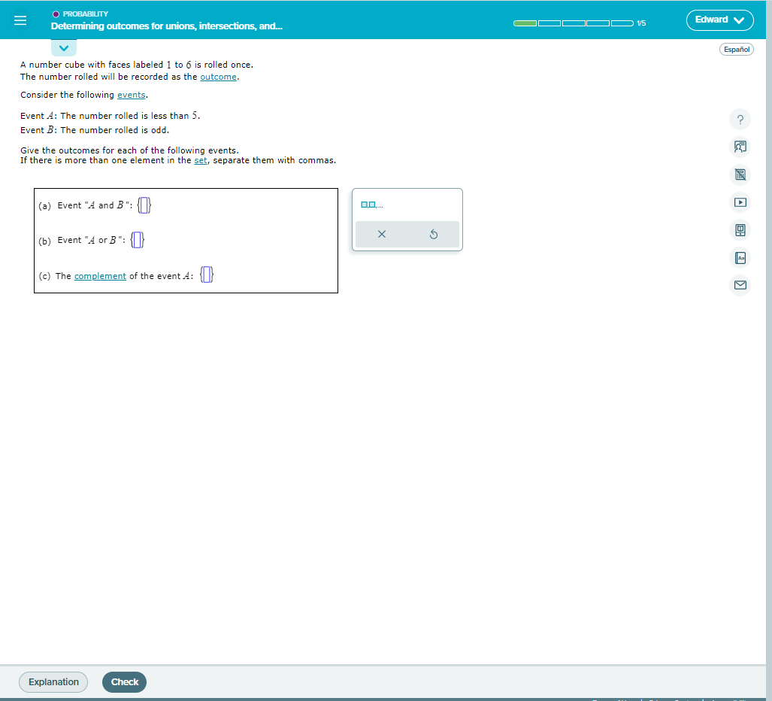
Task: Insert the comma-separated list template
Action: pos(370,203)
